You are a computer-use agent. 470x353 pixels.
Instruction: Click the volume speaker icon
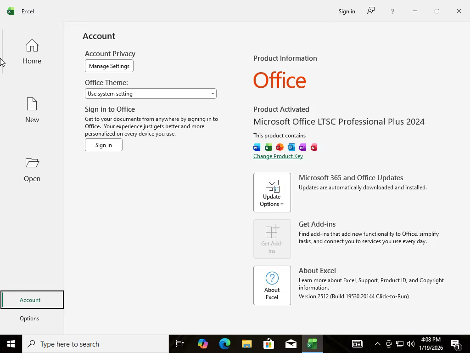coord(411,344)
